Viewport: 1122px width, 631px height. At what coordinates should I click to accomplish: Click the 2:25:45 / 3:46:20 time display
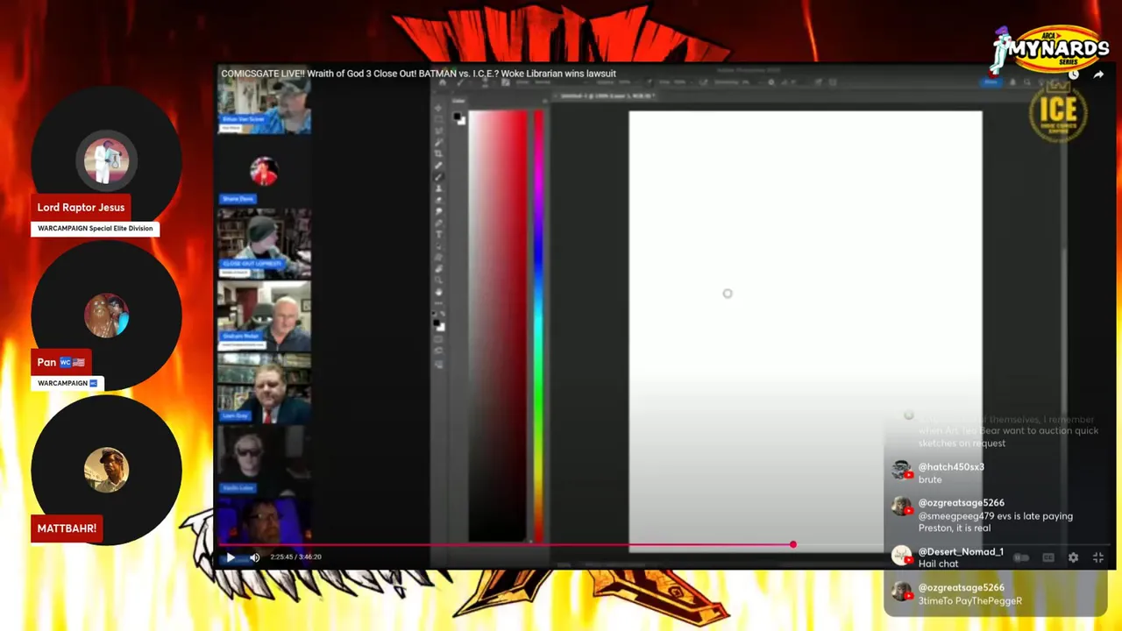coord(295,557)
